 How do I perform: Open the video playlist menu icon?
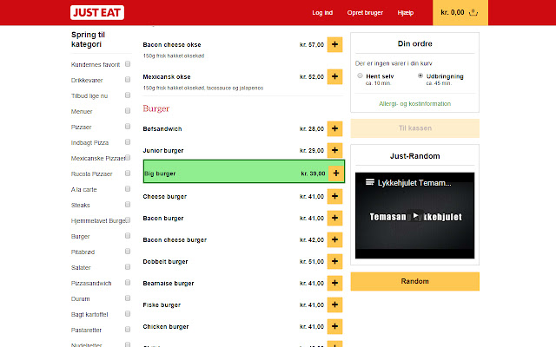pos(370,182)
